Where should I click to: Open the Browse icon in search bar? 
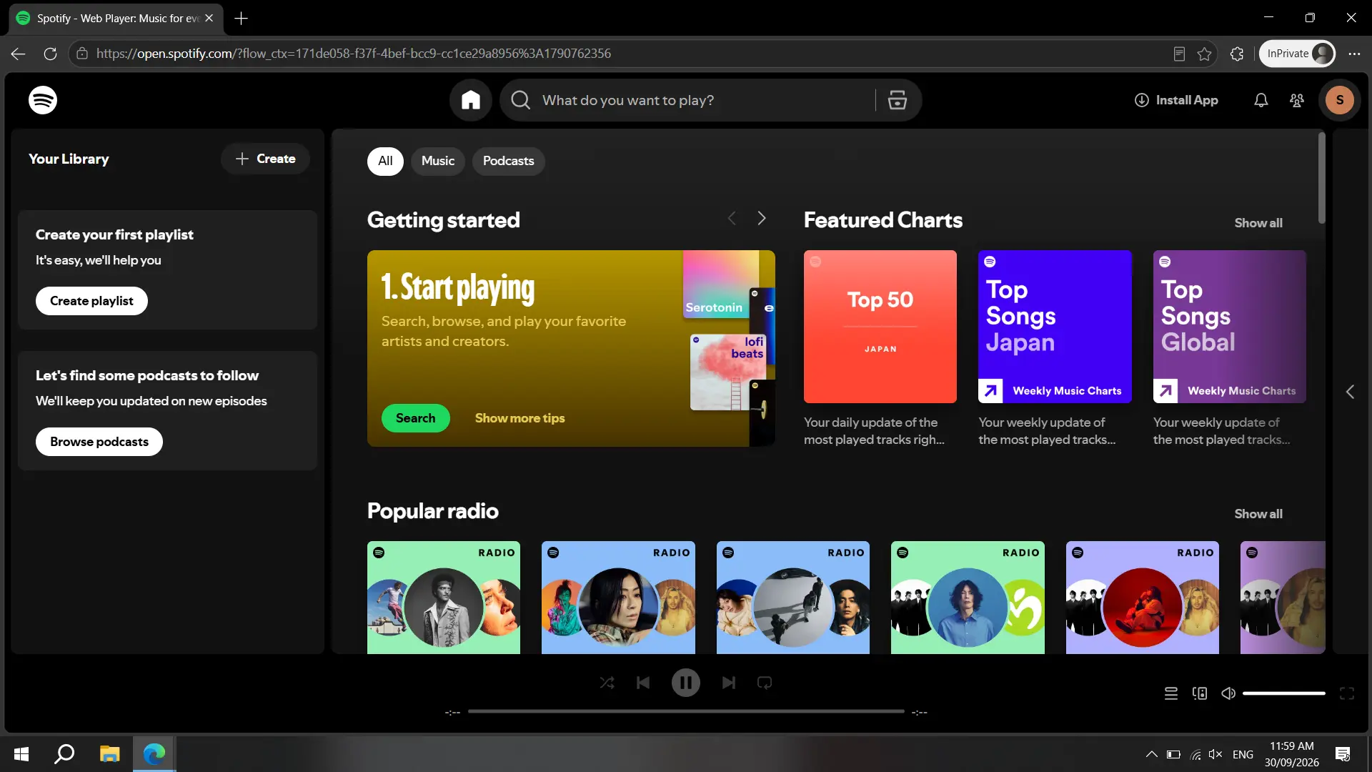[x=898, y=100]
